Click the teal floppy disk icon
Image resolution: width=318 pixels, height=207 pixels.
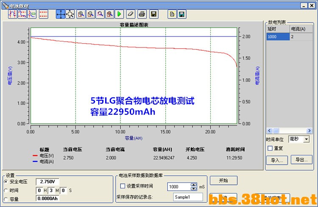tap(182, 14)
